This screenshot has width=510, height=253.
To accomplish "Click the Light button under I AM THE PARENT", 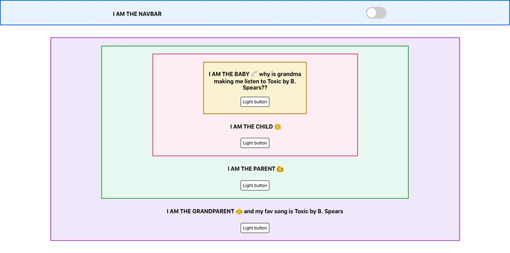I will tap(255, 185).
